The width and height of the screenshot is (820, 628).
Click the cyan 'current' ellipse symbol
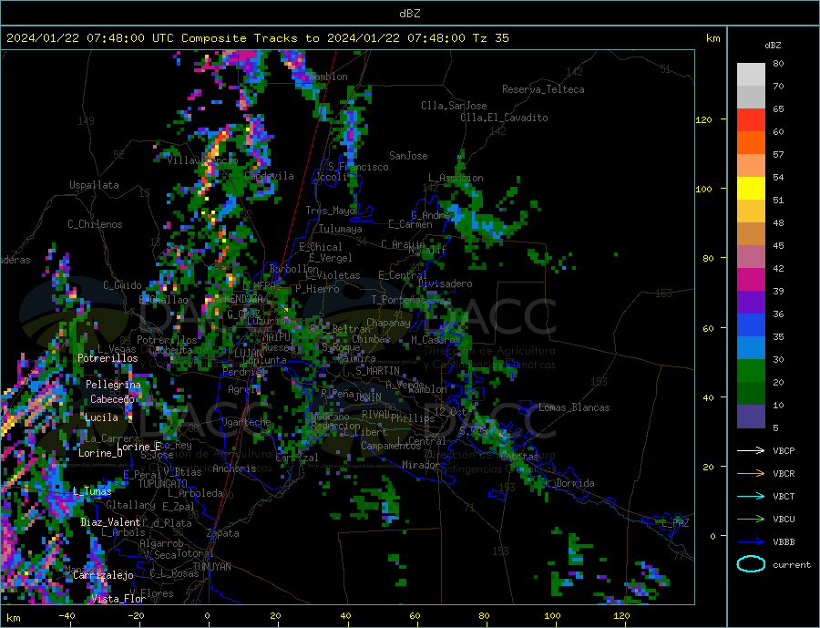coord(751,564)
